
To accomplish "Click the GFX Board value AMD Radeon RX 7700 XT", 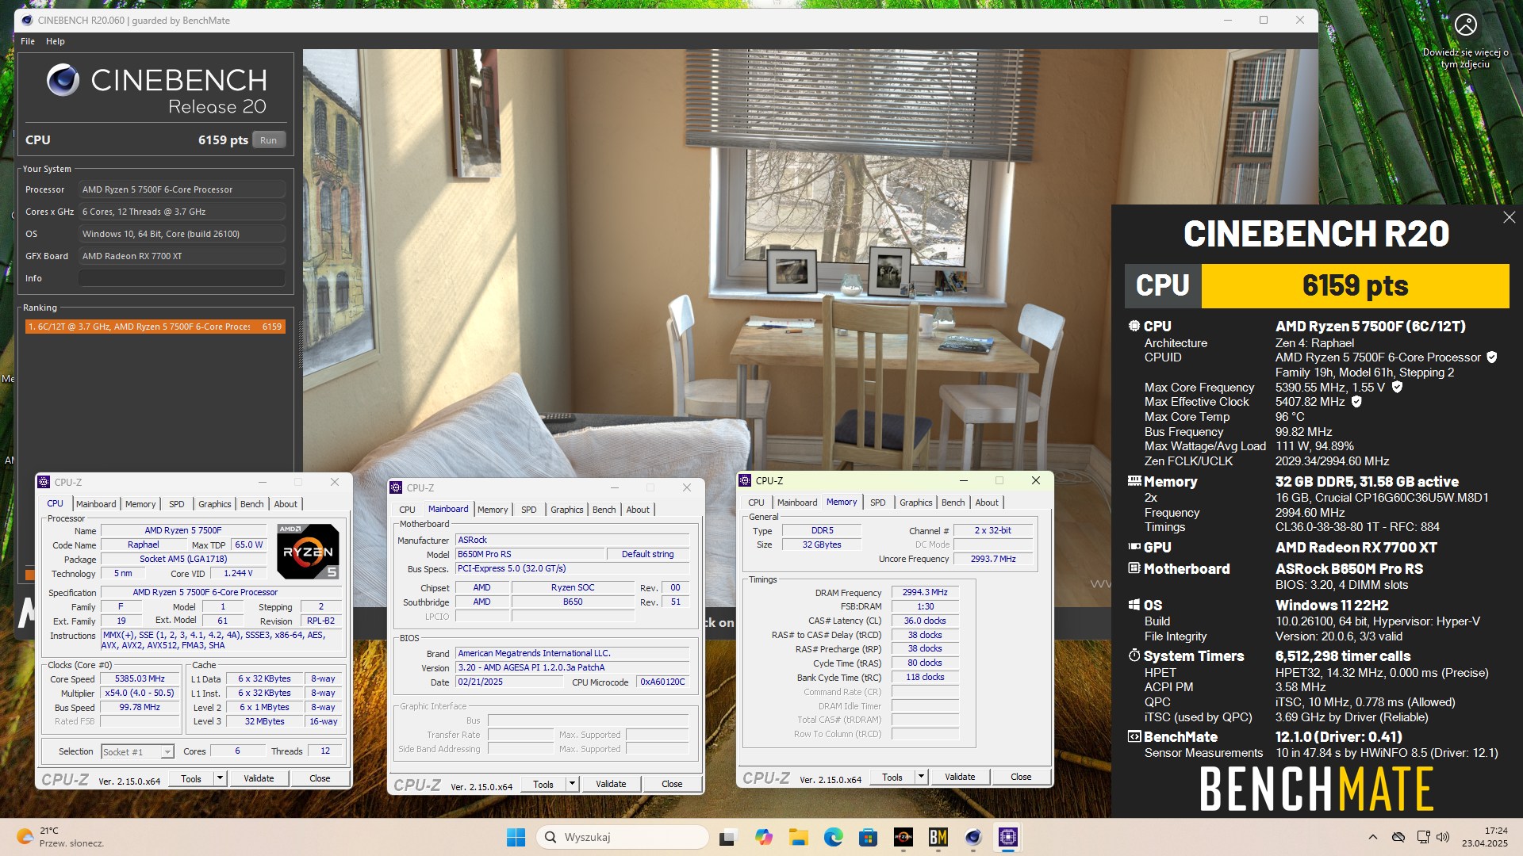I will 182,256.
